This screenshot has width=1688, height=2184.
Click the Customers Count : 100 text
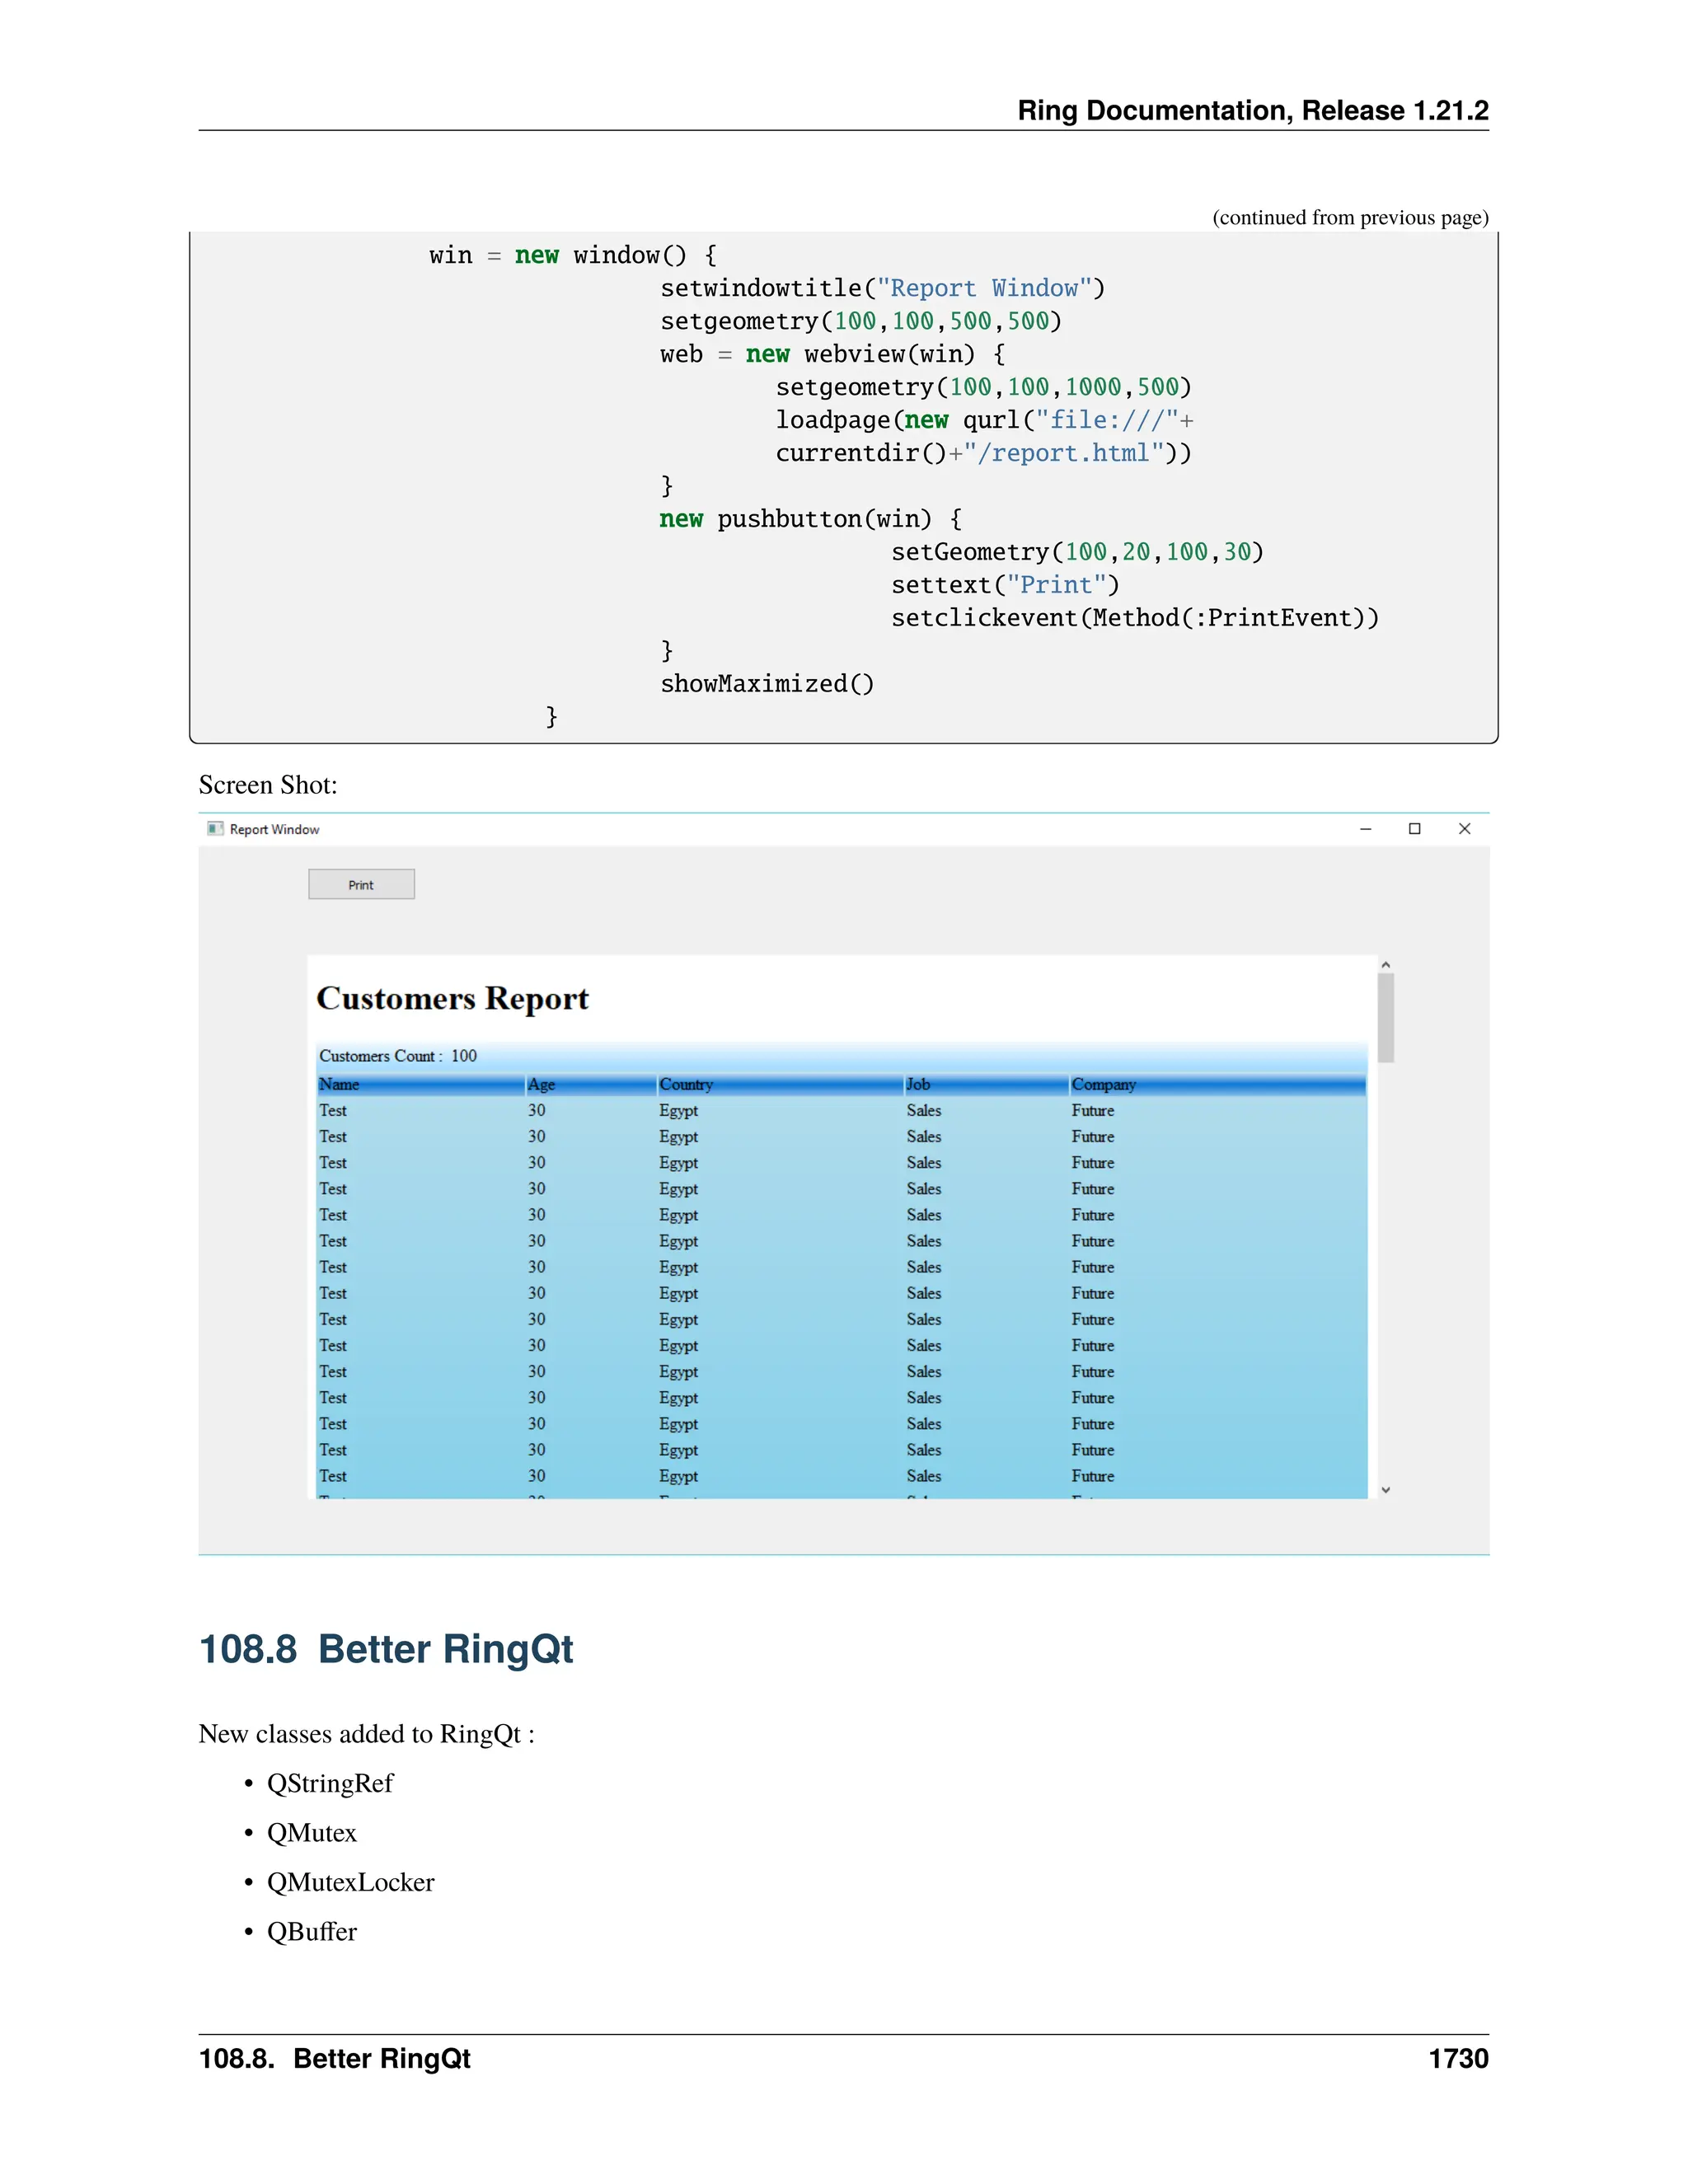pyautogui.click(x=398, y=1056)
